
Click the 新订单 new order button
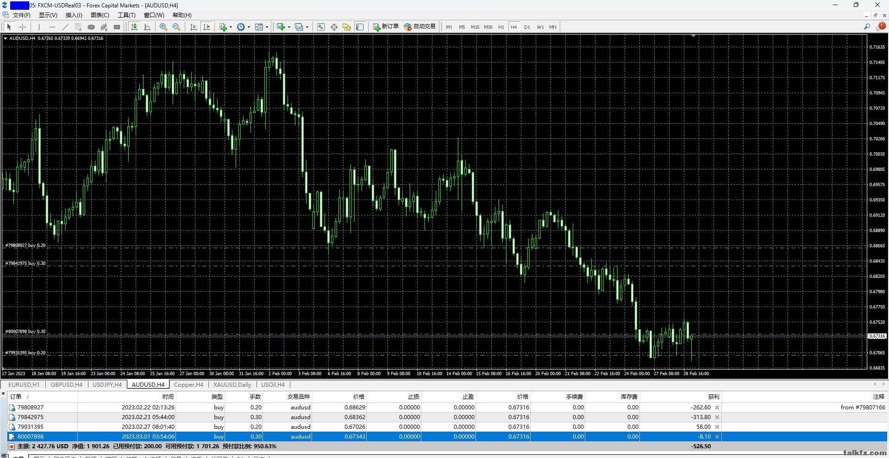[386, 27]
